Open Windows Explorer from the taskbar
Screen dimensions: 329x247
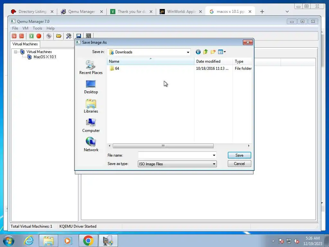point(49,241)
